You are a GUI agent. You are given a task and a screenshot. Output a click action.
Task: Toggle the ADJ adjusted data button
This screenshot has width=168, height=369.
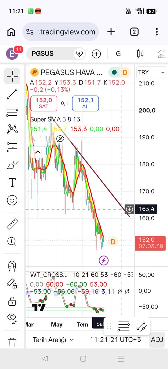point(157,340)
